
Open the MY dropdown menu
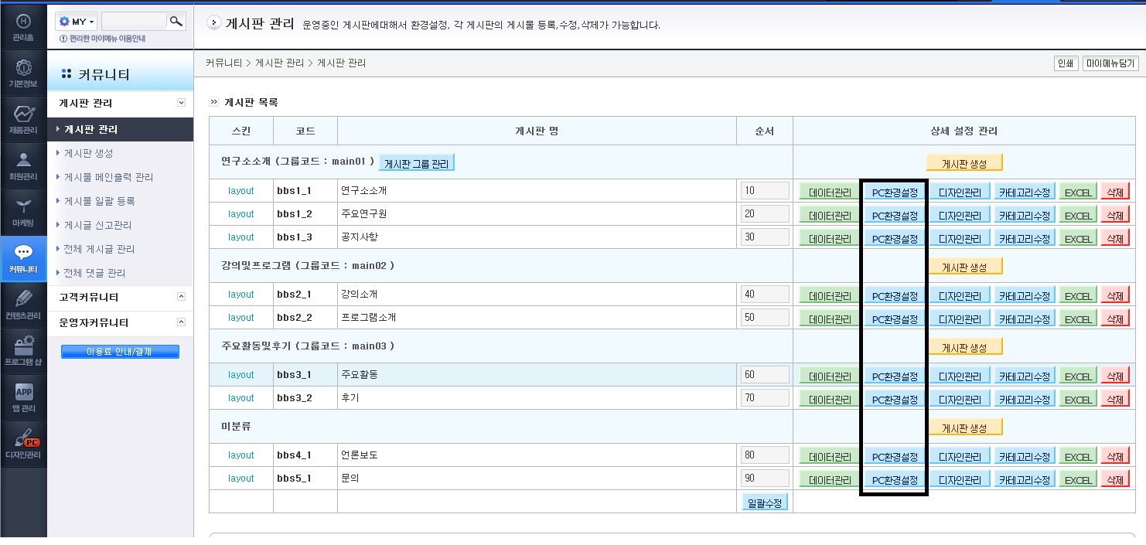[77, 22]
